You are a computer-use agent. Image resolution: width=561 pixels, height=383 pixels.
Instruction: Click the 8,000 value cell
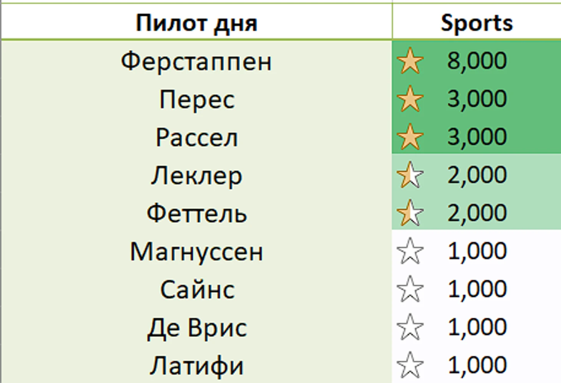tap(477, 61)
